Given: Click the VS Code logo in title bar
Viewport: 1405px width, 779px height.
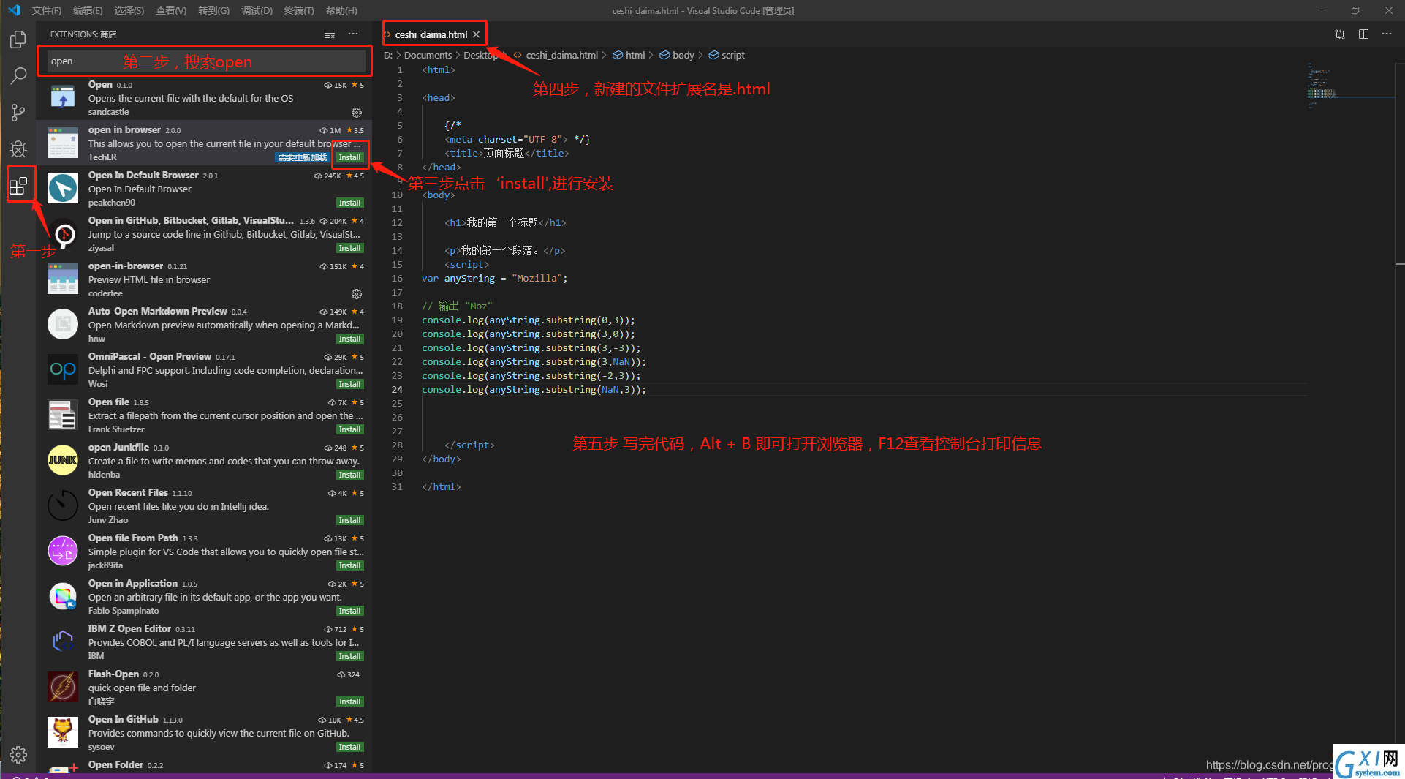Looking at the screenshot, I should tap(14, 10).
